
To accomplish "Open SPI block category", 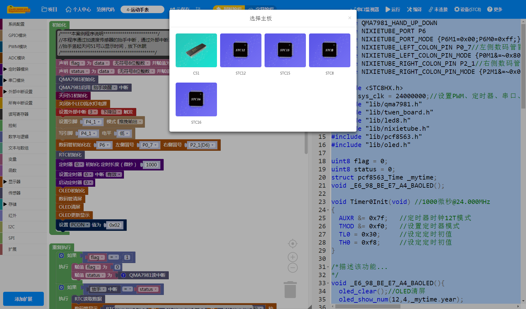I will point(23,238).
